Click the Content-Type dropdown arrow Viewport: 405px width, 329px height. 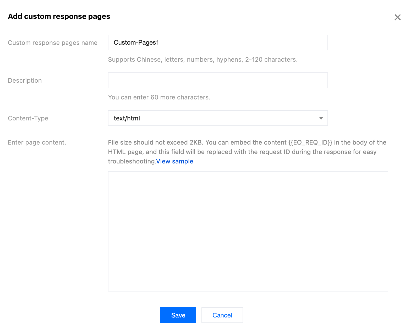point(321,118)
